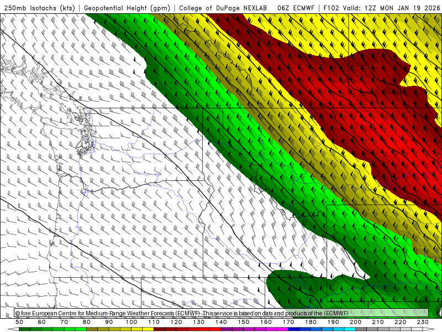Click the '120' value on the color scale
442x332 pixels.
coord(176,322)
